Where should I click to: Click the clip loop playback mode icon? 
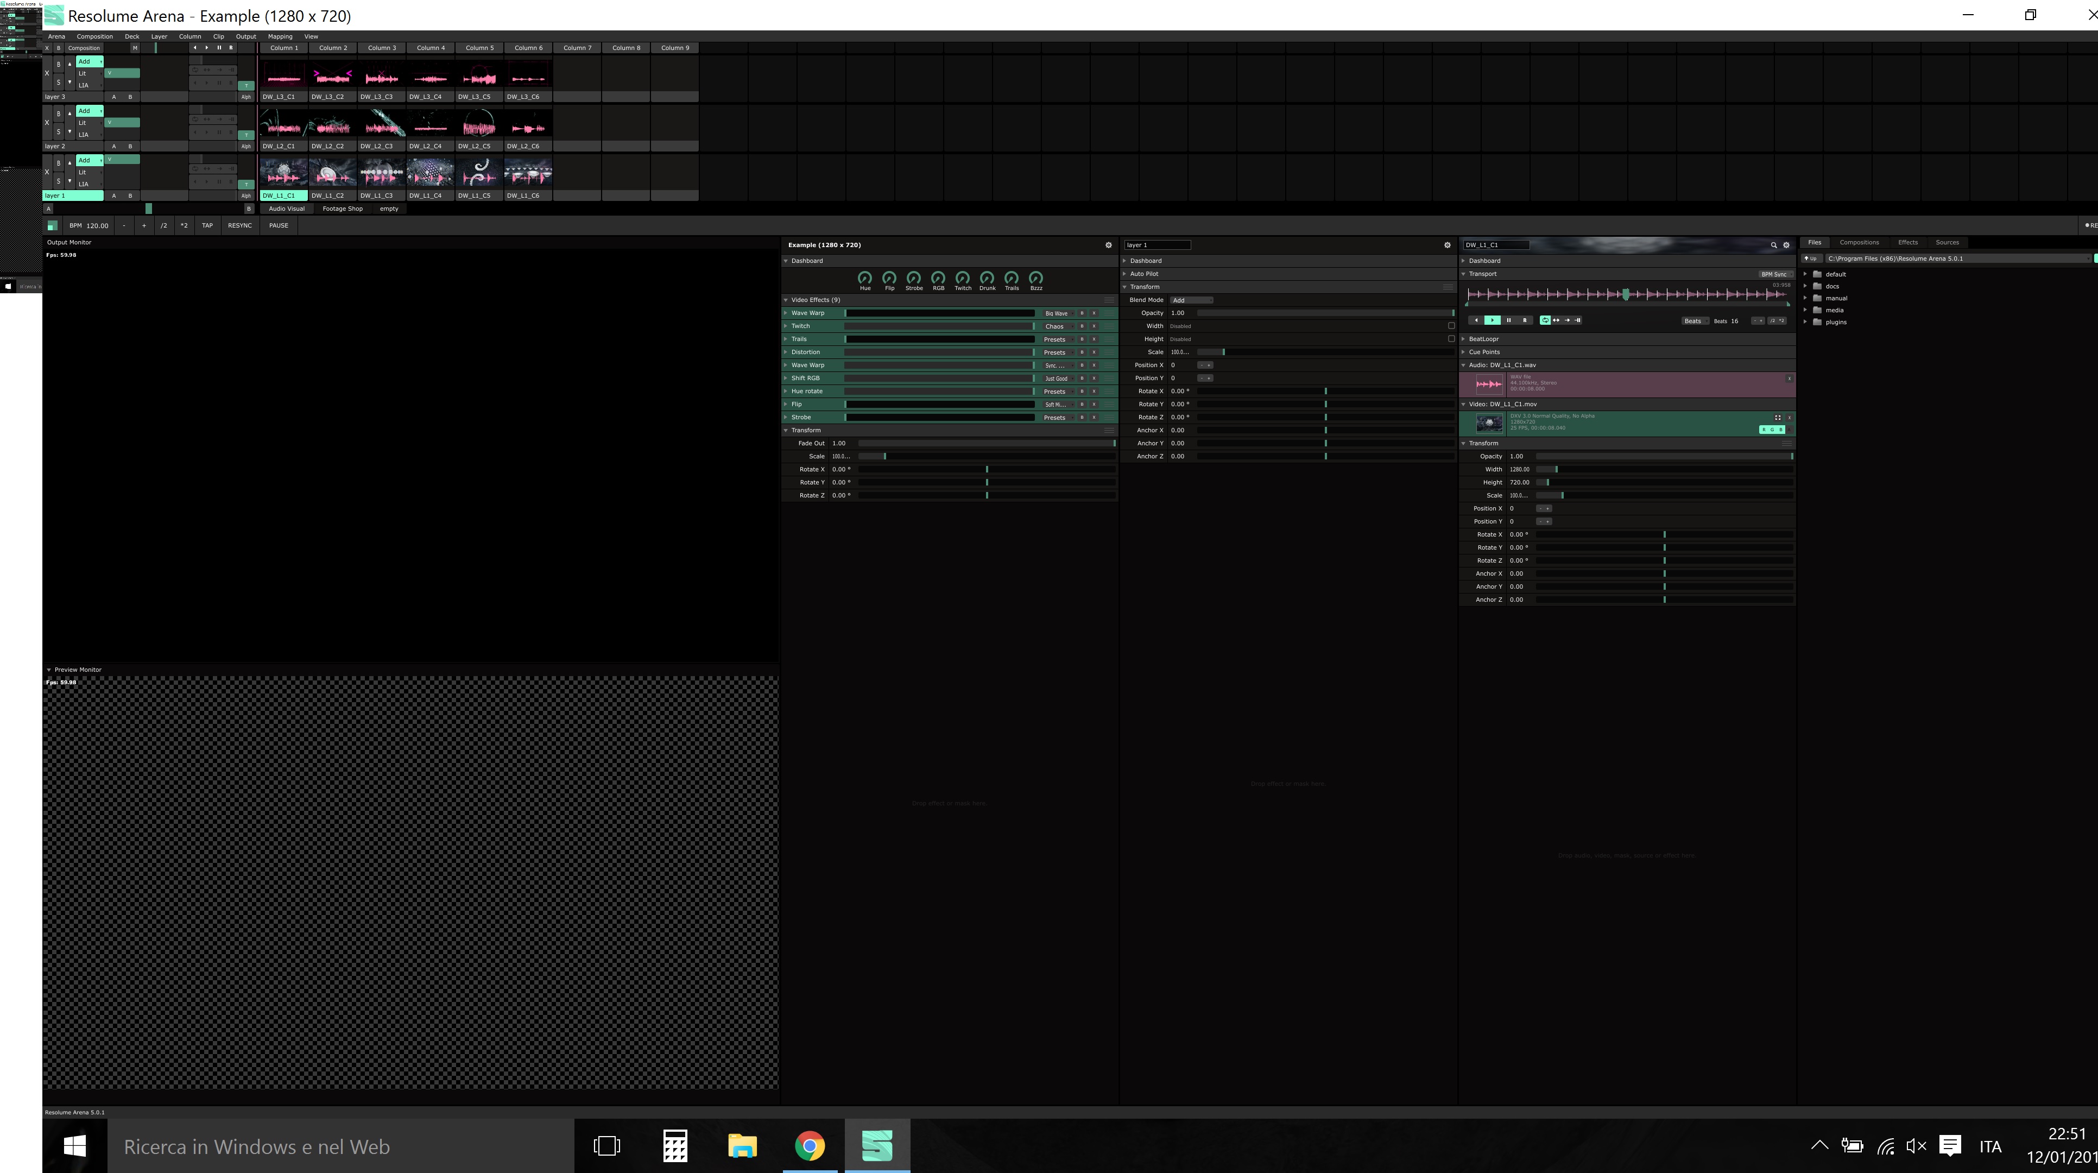click(x=1545, y=320)
